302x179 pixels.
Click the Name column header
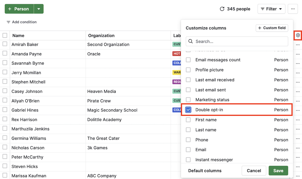click(x=18, y=36)
